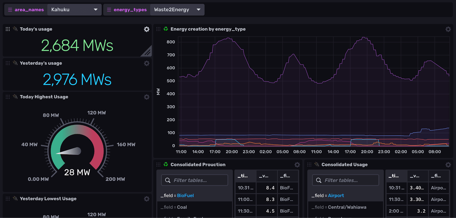Open the Kahuku area_names dropdown

pos(74,10)
